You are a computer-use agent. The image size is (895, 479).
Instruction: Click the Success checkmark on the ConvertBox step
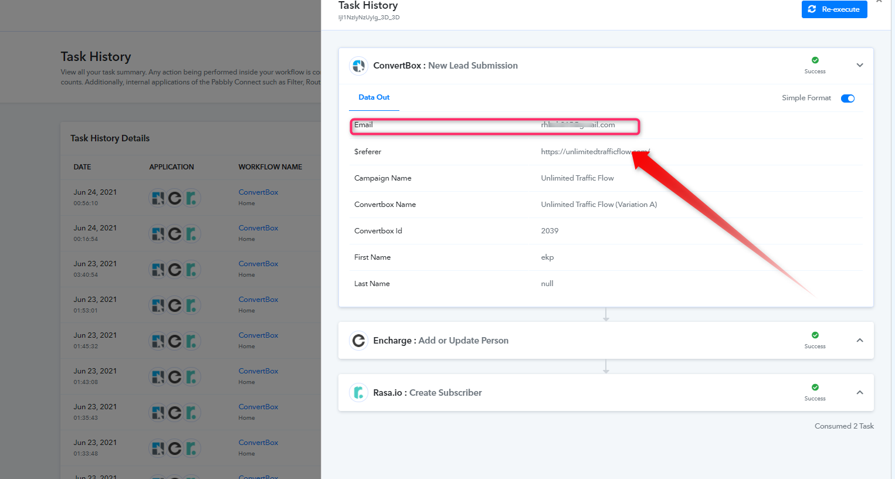pos(815,60)
